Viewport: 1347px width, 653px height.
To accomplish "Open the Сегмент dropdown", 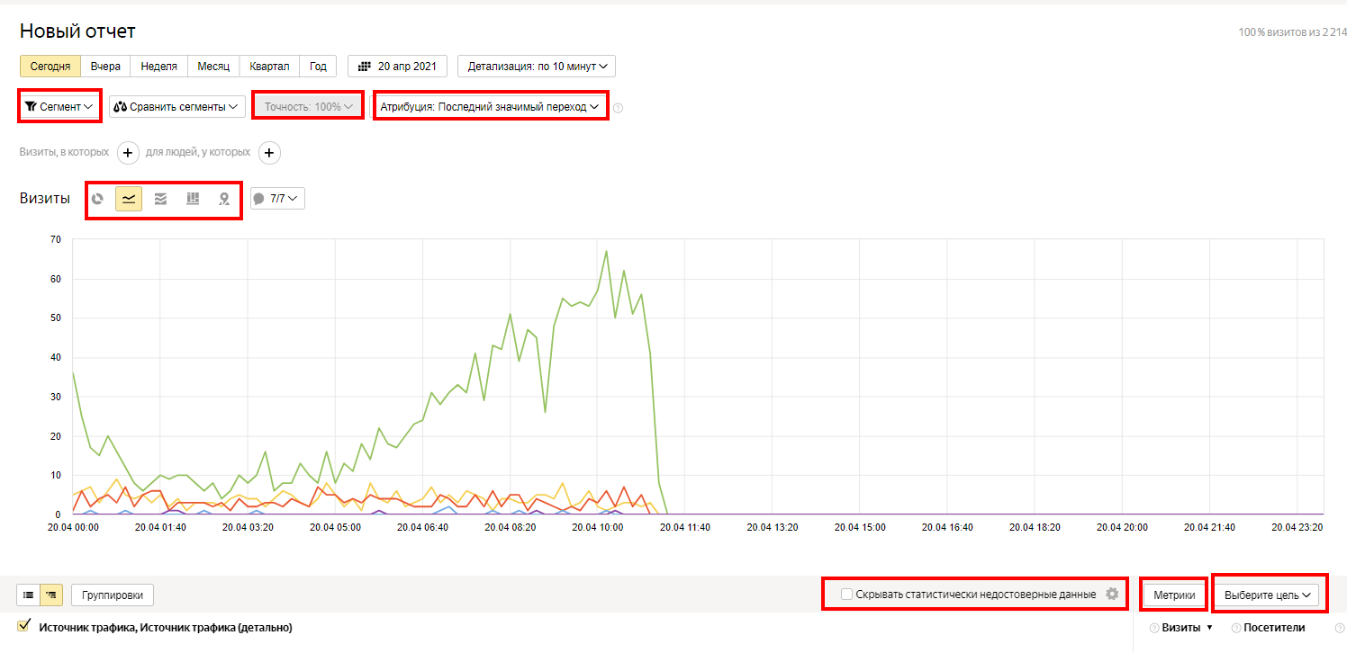I will (59, 106).
